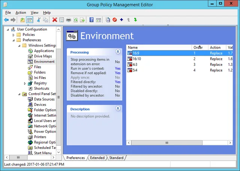Move item up with gray arrow icon
The height and width of the screenshot is (171, 240).
tap(128, 20)
